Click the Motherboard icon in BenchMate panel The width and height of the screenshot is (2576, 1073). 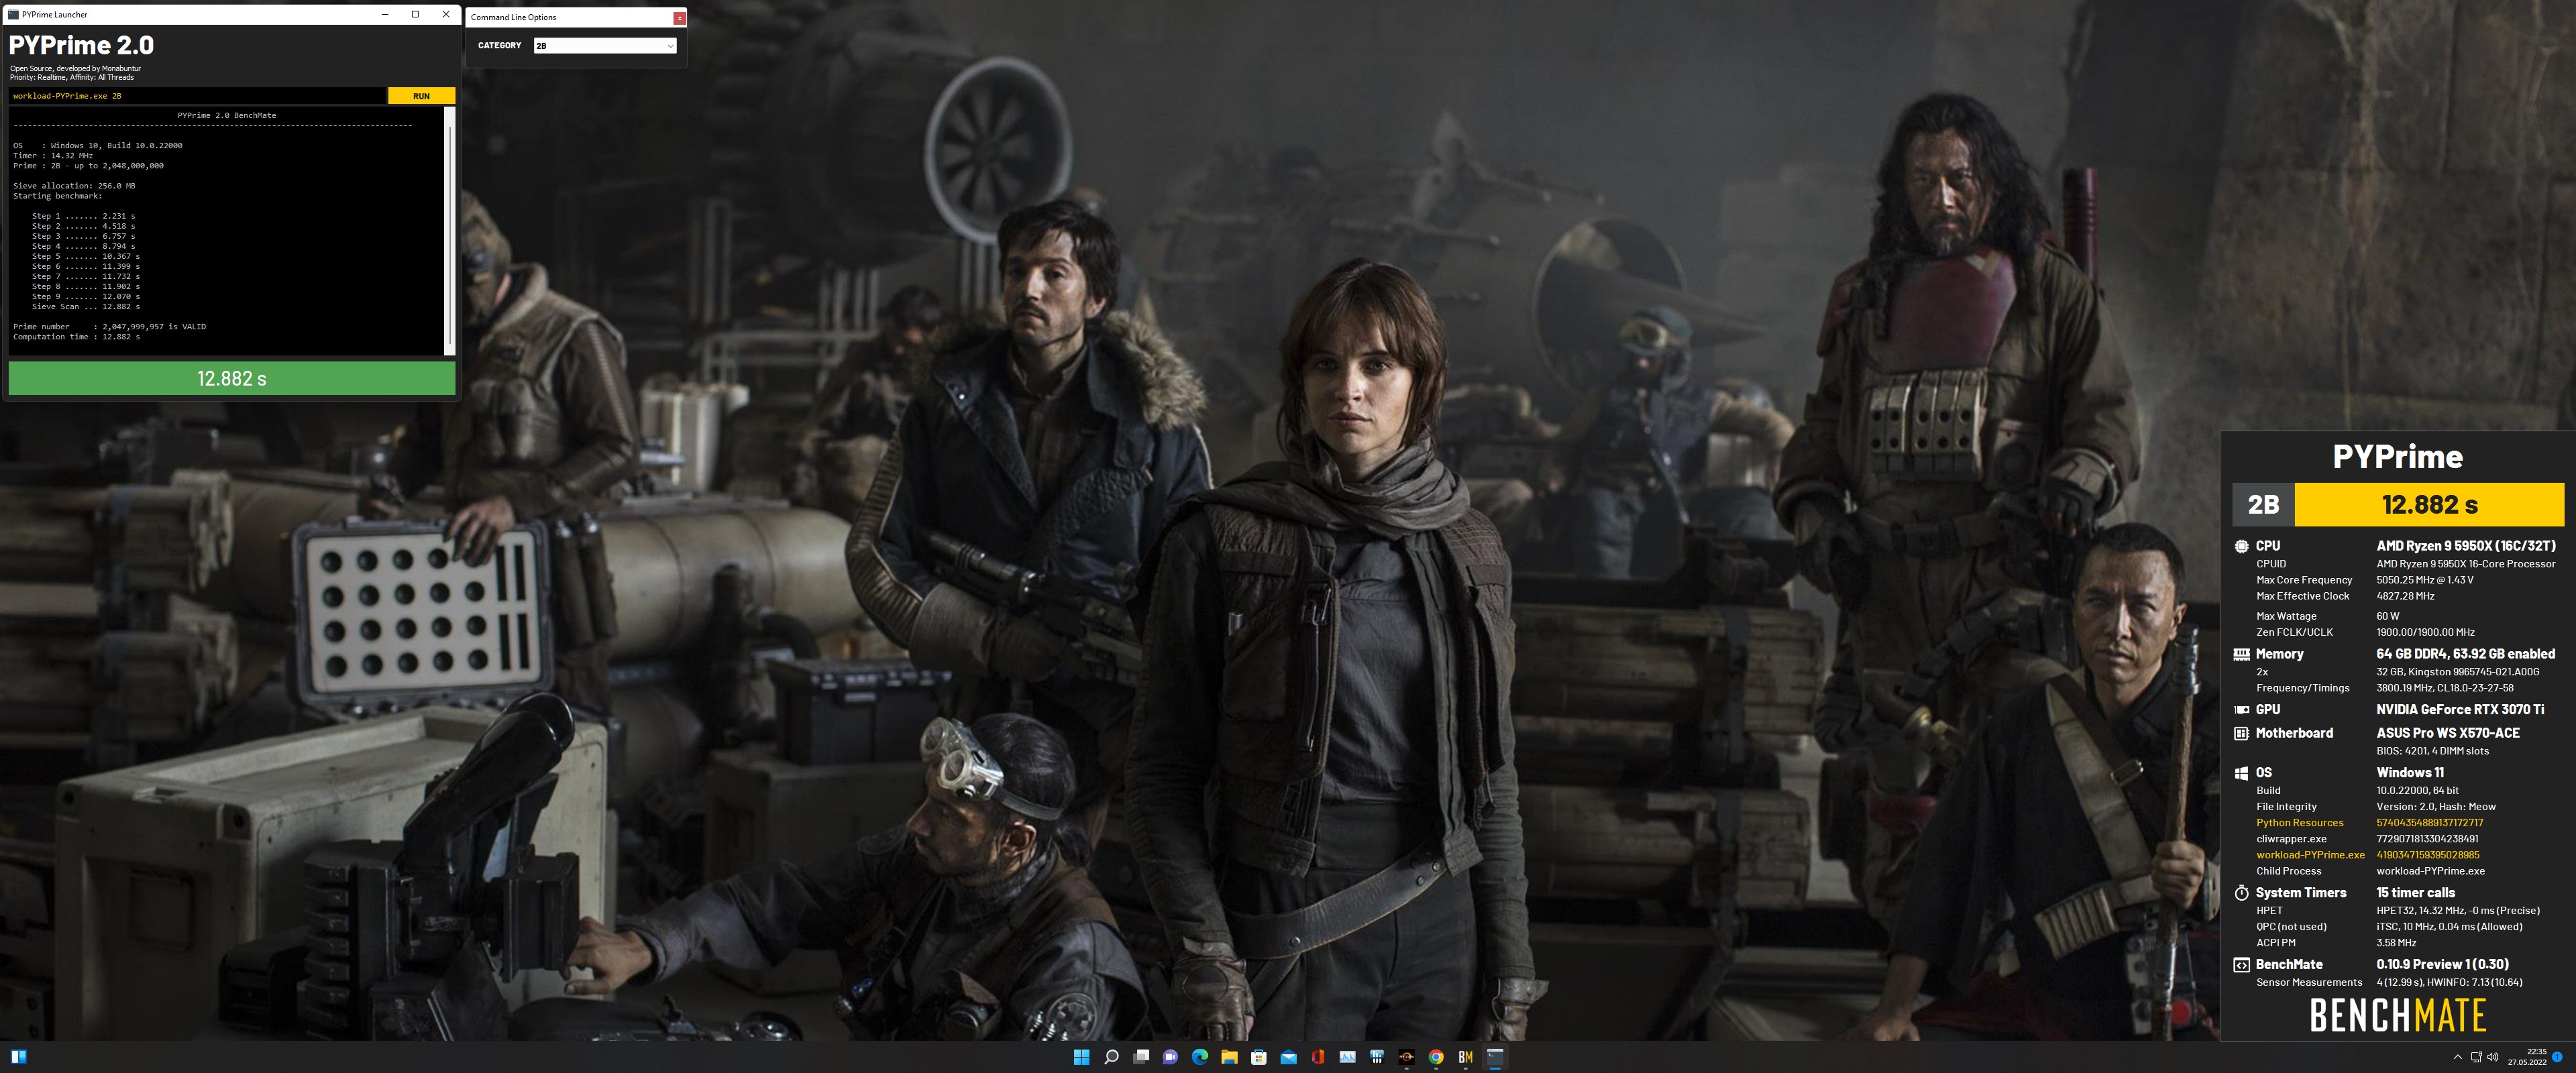tap(2241, 733)
